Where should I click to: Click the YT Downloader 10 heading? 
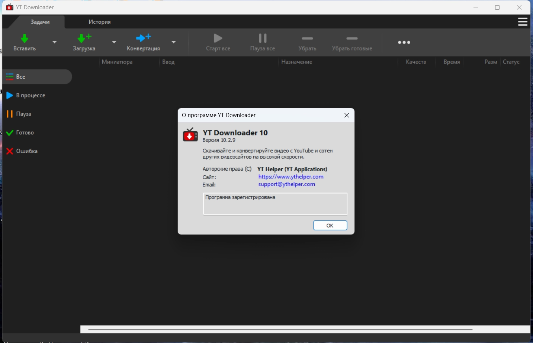(235, 133)
